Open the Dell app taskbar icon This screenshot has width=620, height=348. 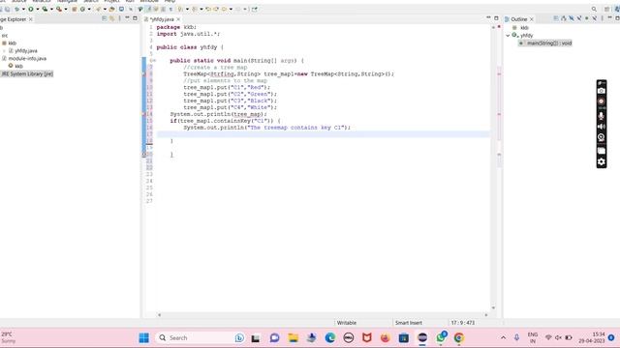point(349,337)
